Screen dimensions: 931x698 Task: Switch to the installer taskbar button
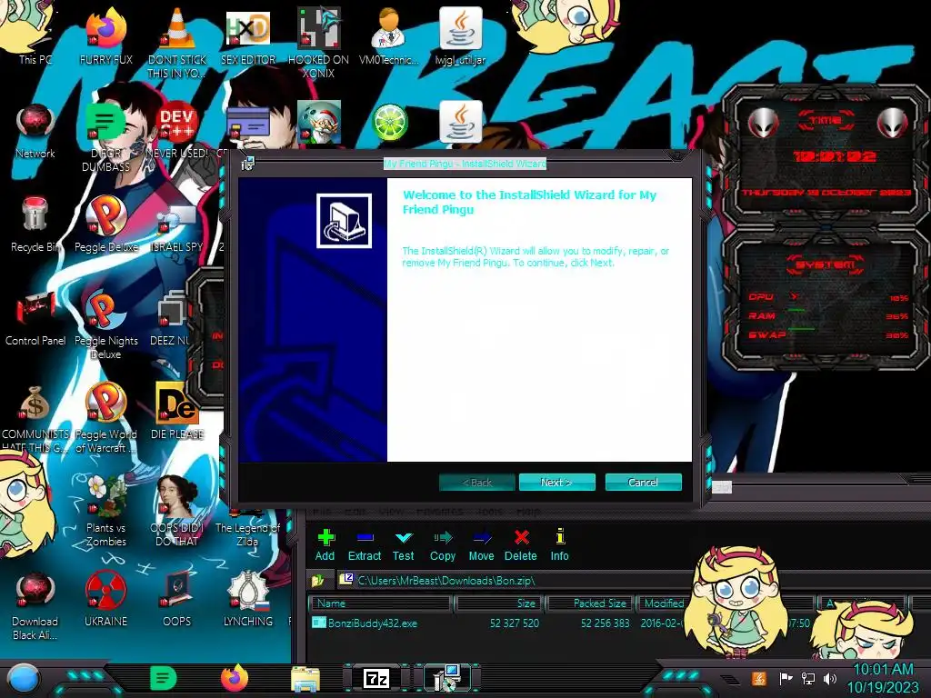point(446,678)
